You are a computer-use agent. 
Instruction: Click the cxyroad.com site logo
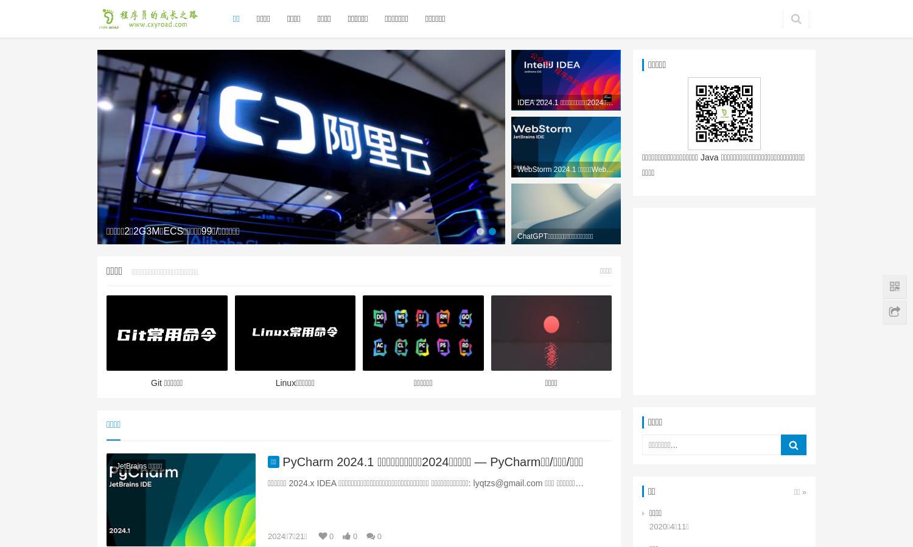pos(149,19)
